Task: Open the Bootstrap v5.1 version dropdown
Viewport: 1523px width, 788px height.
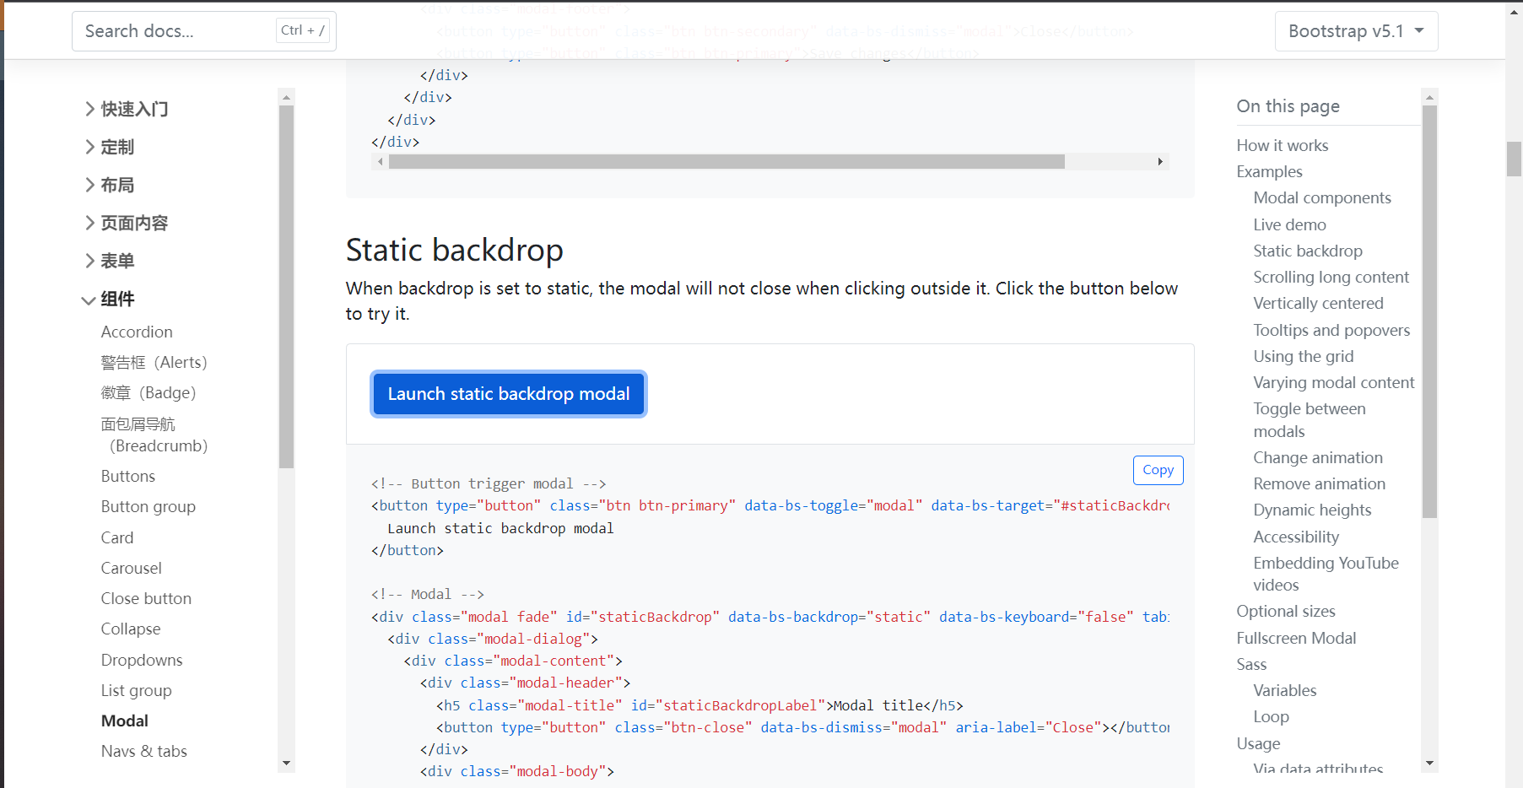Action: point(1356,31)
